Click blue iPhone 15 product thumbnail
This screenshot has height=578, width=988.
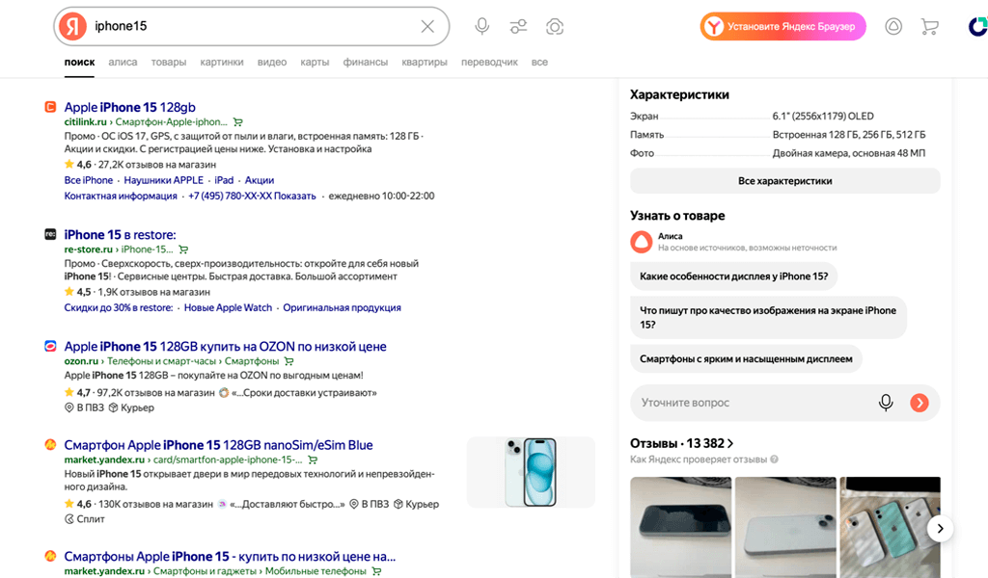[x=531, y=472]
